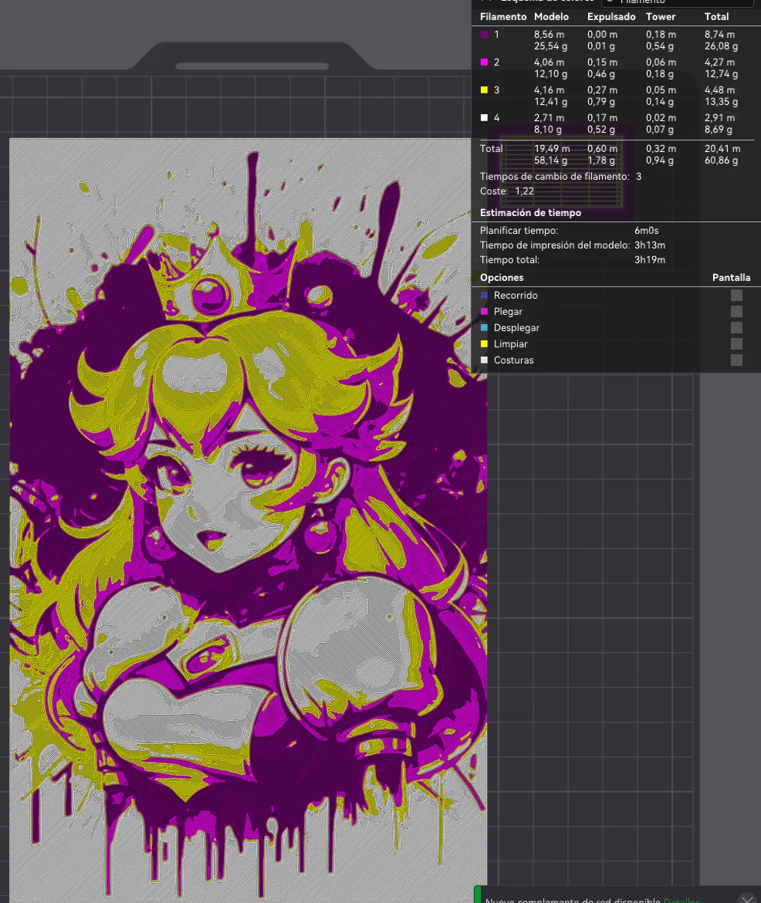This screenshot has height=903, width=761.
Task: Click the Opciones section header
Action: pyautogui.click(x=502, y=277)
